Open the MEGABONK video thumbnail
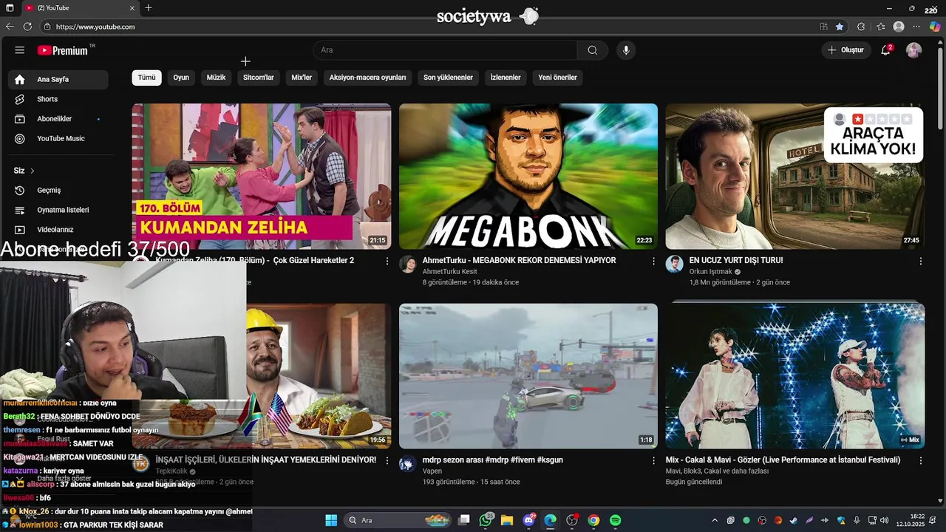The height and width of the screenshot is (532, 946). coord(528,177)
